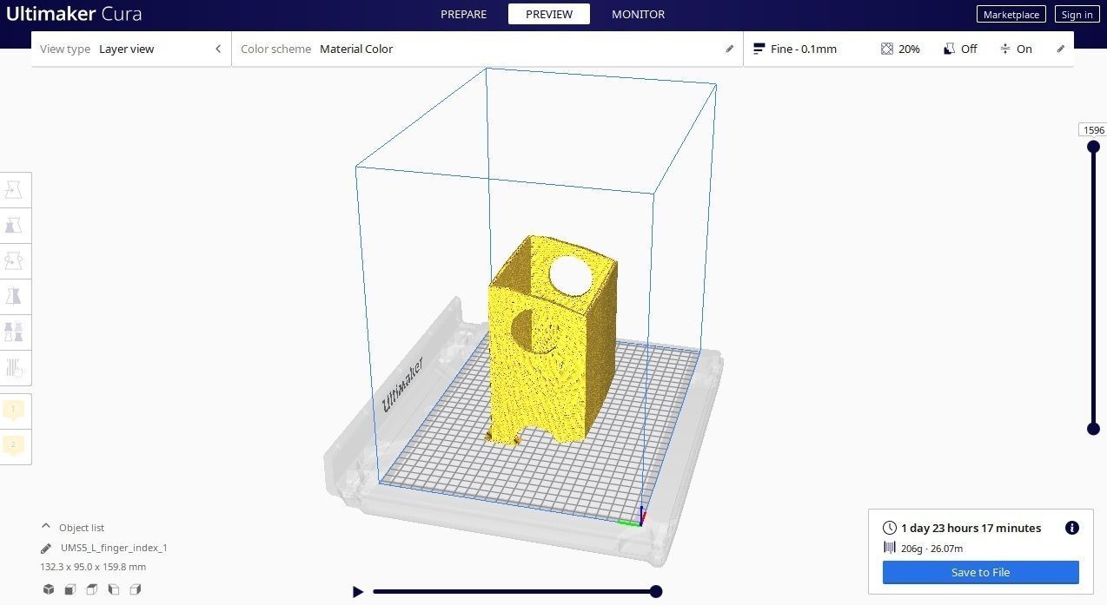This screenshot has height=605, width=1107.
Task: Click Save to File
Action: pyautogui.click(x=980, y=572)
